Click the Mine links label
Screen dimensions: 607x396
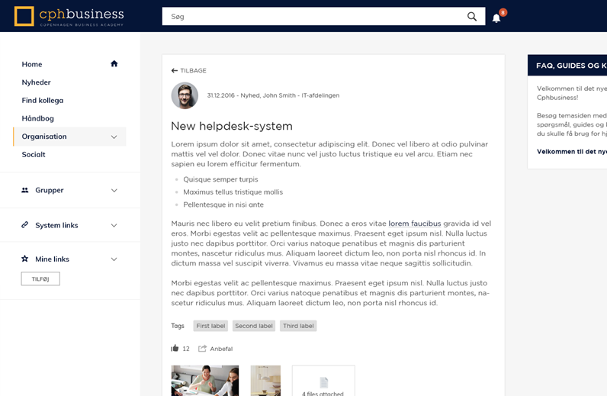(x=52, y=259)
